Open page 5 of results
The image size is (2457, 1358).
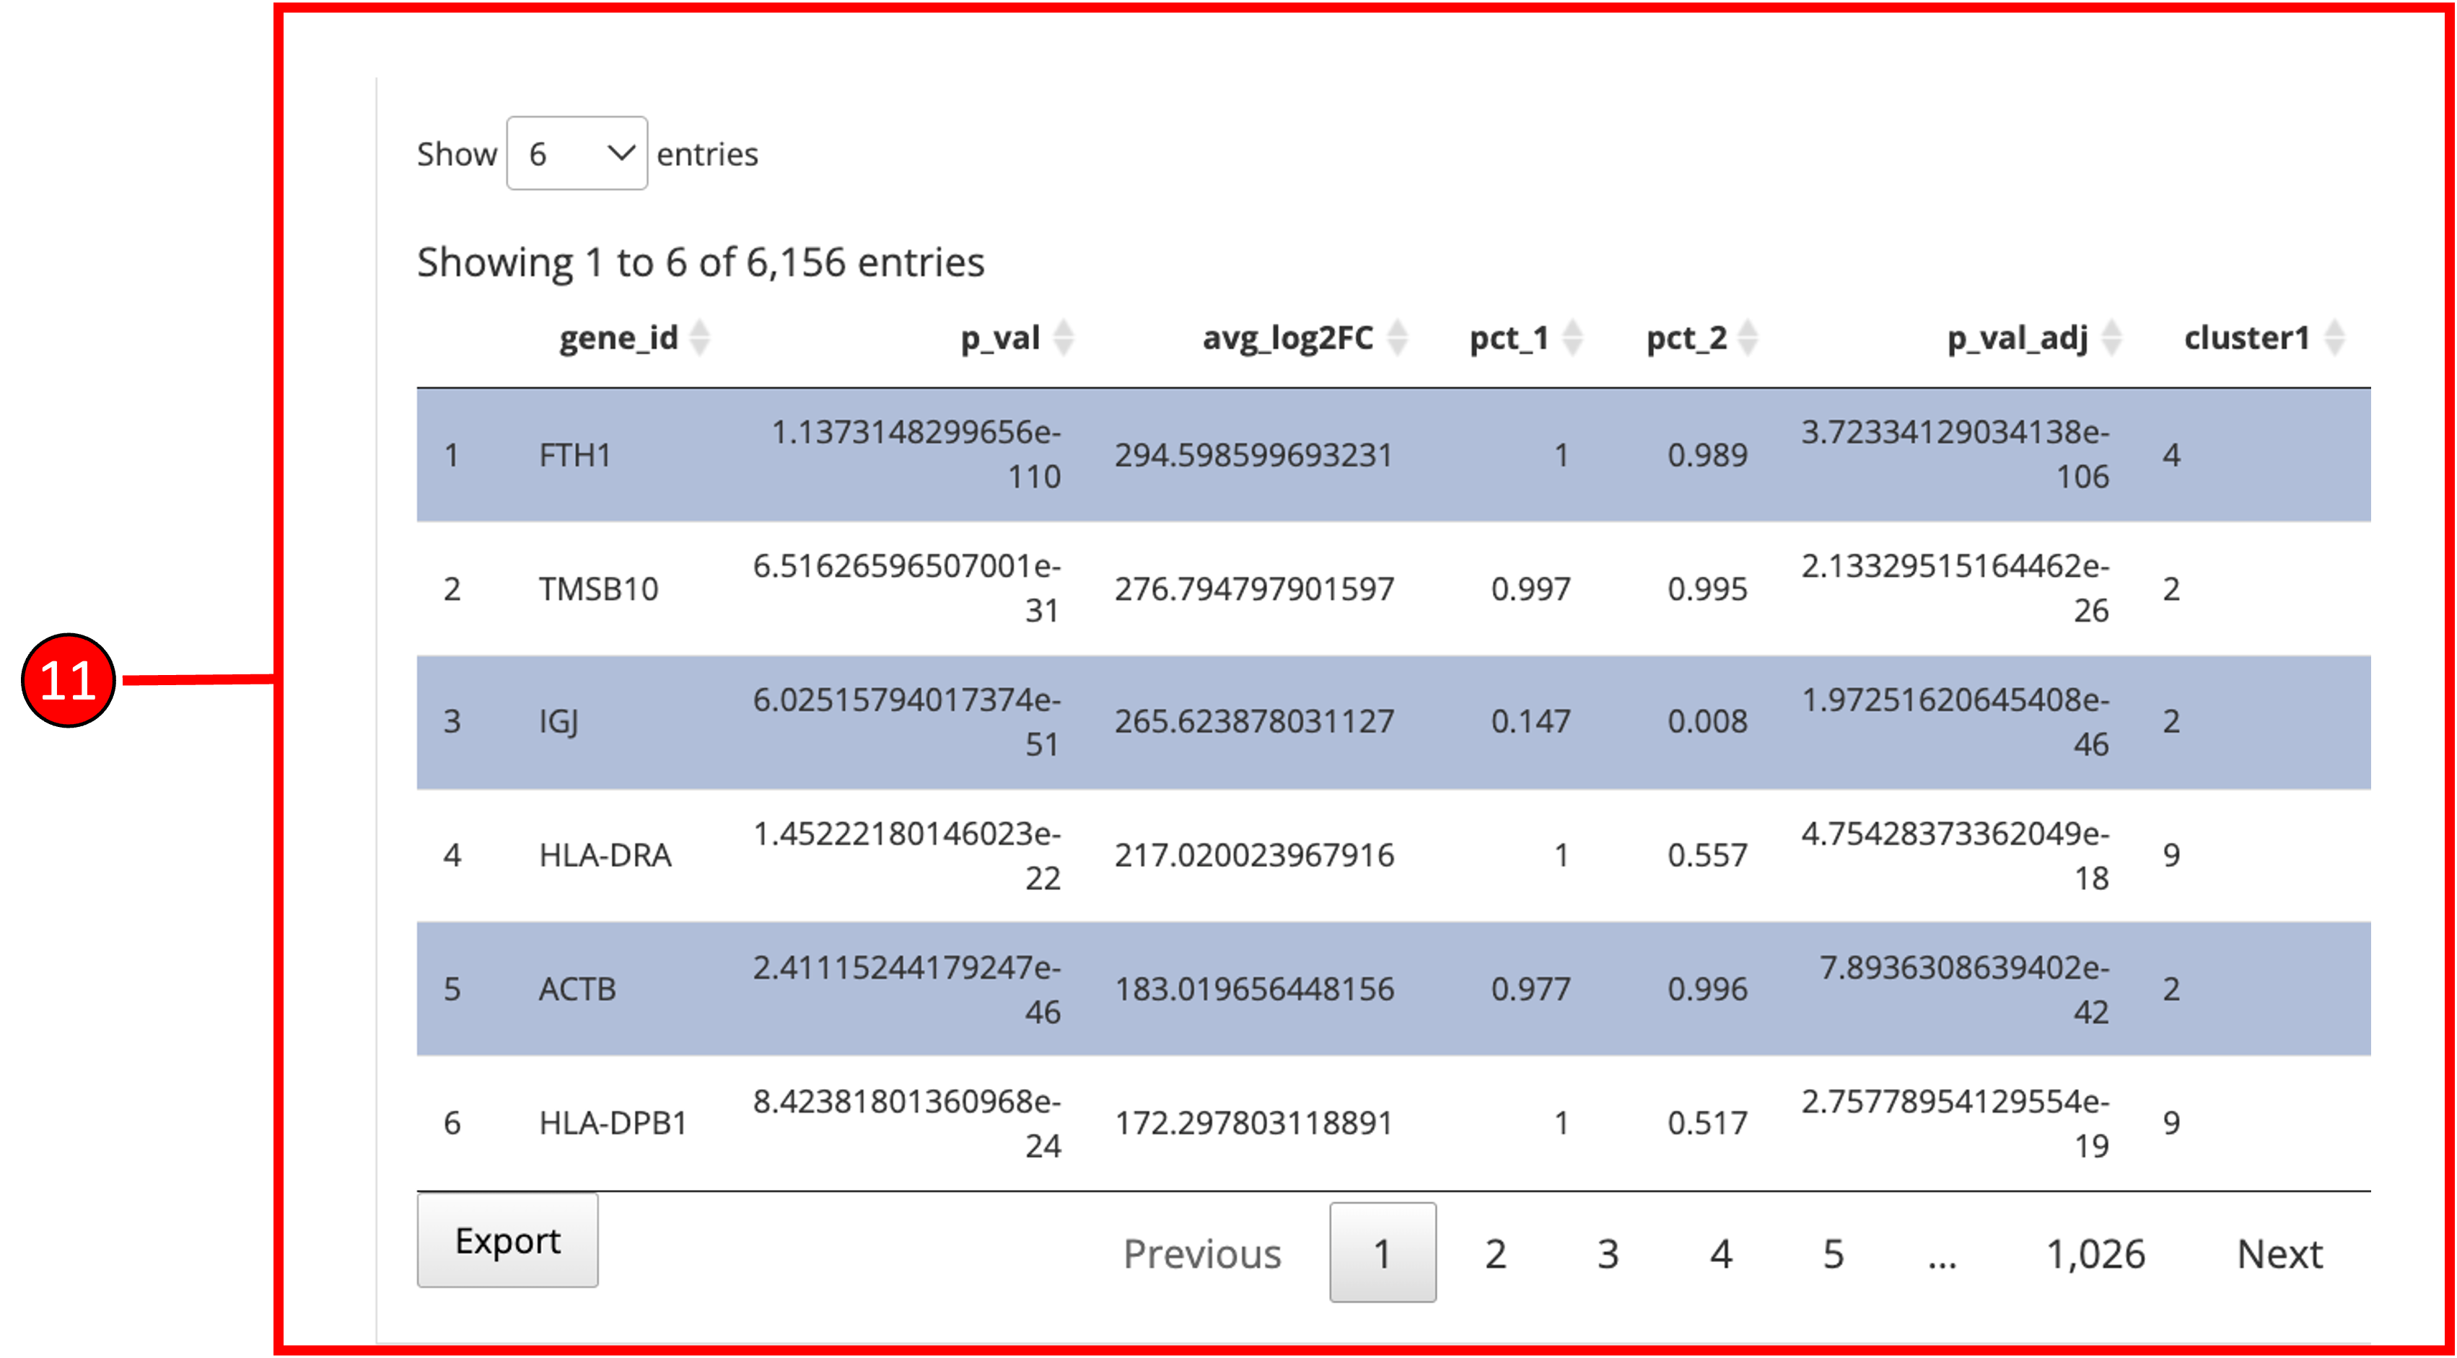[1832, 1253]
